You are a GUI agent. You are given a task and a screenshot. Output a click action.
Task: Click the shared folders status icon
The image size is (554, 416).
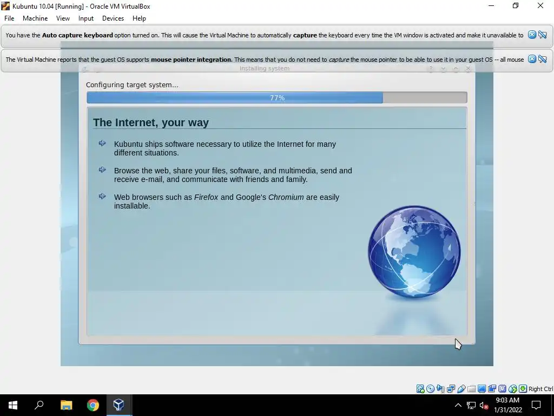[x=471, y=389]
